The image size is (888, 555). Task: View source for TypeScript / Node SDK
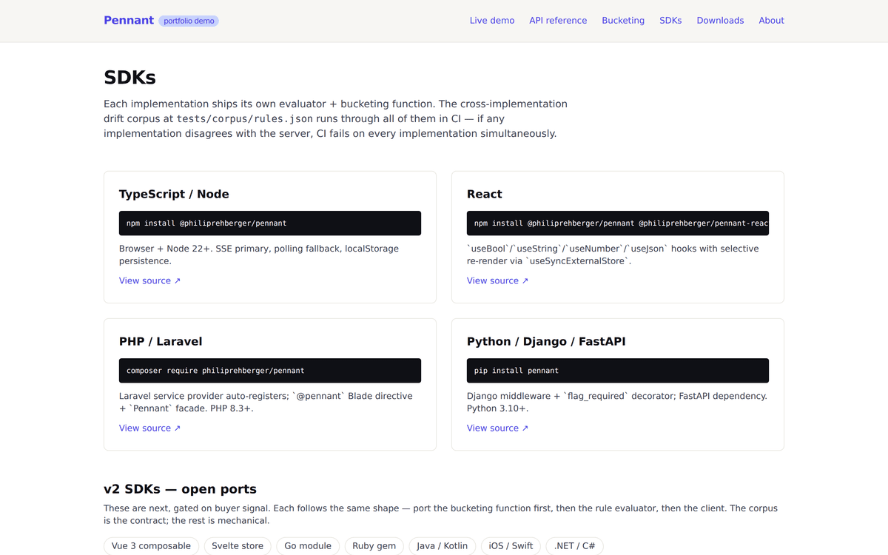(149, 280)
